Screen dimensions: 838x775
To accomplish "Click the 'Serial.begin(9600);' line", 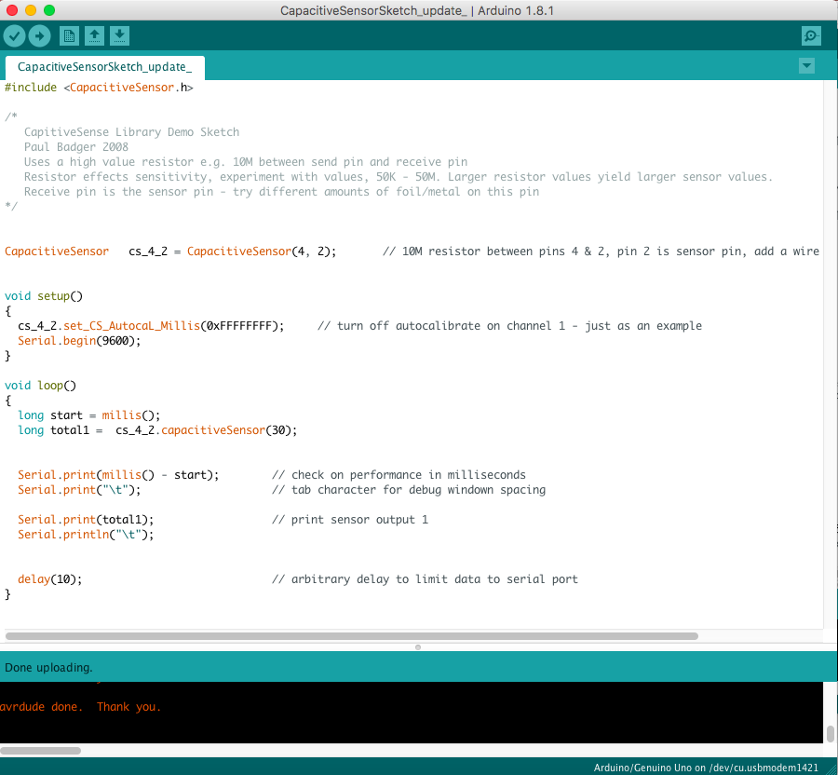I will point(79,341).
